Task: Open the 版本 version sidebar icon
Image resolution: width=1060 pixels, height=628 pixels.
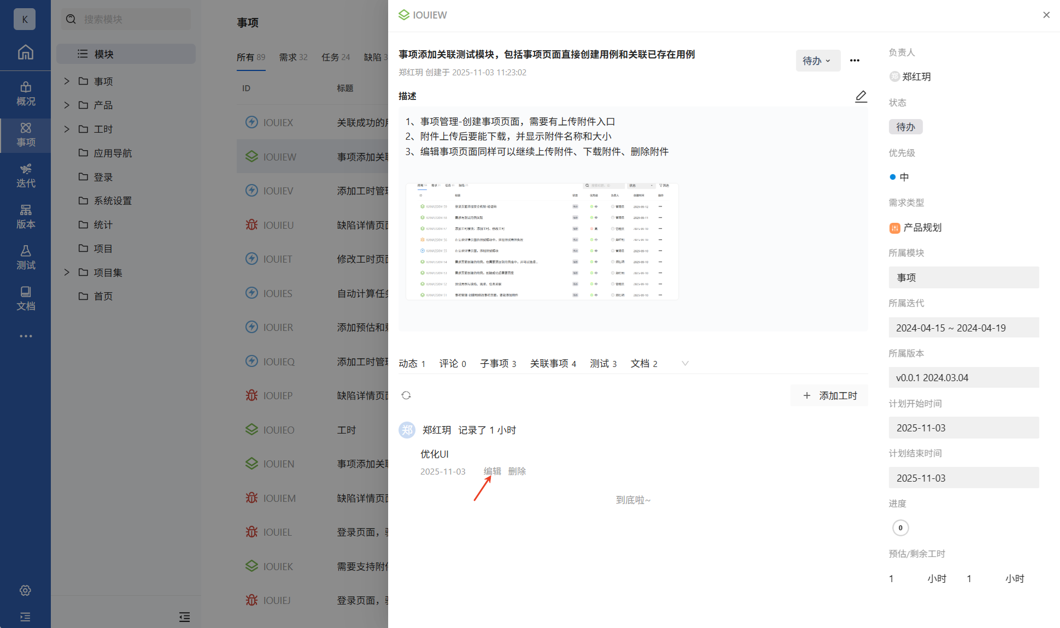Action: (x=25, y=216)
